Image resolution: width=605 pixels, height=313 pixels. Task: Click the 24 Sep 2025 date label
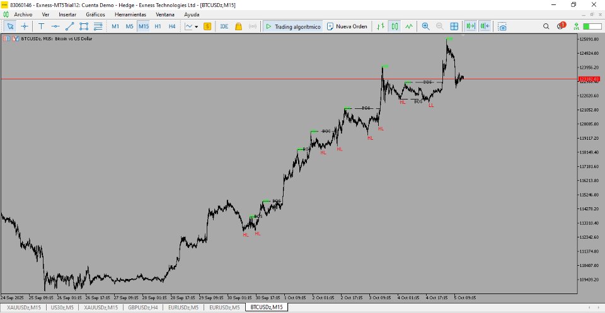click(11, 298)
